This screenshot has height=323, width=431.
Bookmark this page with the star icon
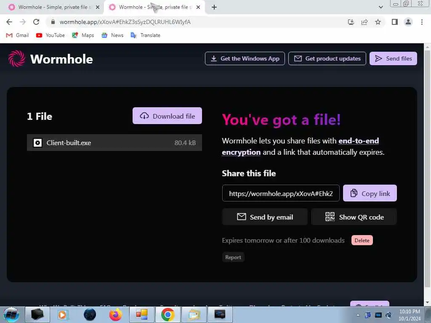pos(378,22)
